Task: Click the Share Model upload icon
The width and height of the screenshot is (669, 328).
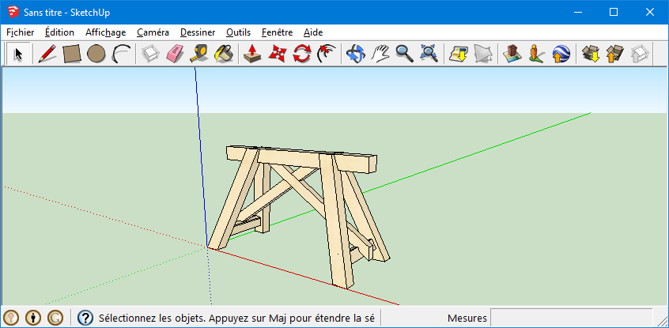Action: [x=614, y=54]
